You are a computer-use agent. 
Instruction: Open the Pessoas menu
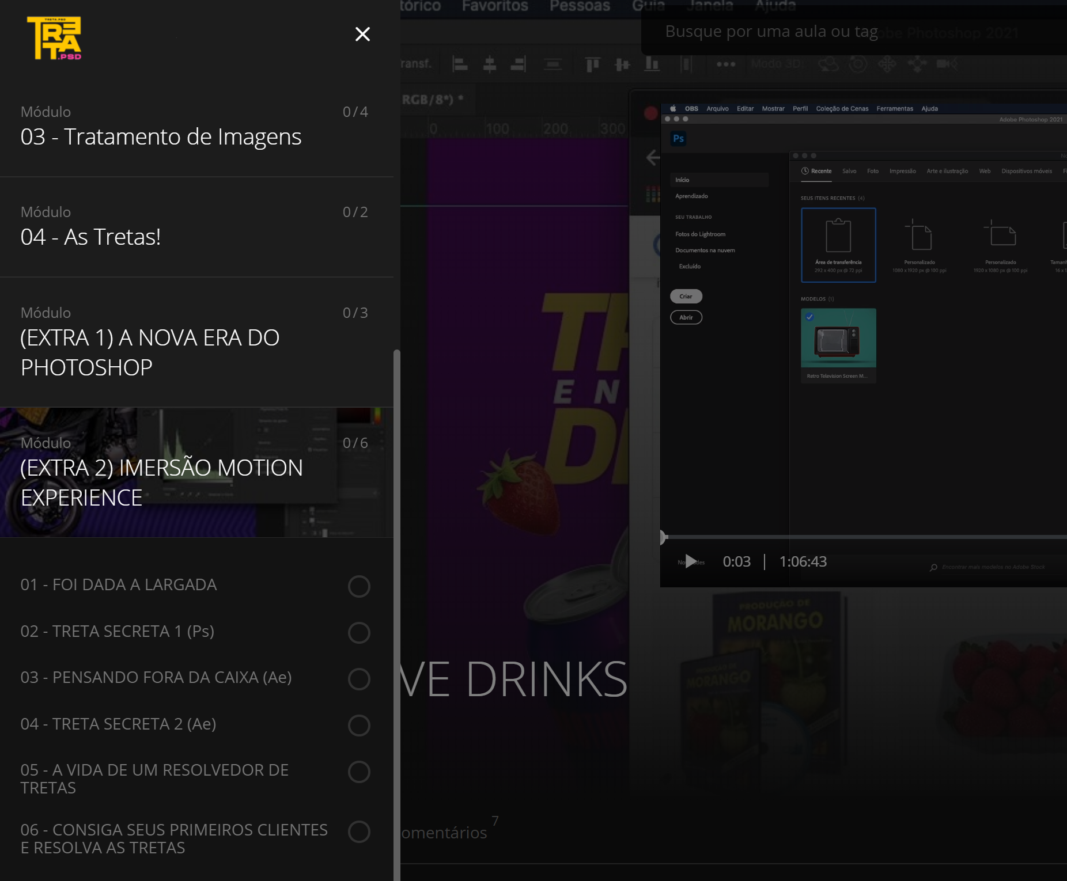coord(580,6)
